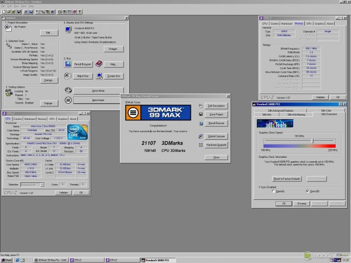Open the Result Browser
The image size is (351, 263).
click(x=83, y=64)
